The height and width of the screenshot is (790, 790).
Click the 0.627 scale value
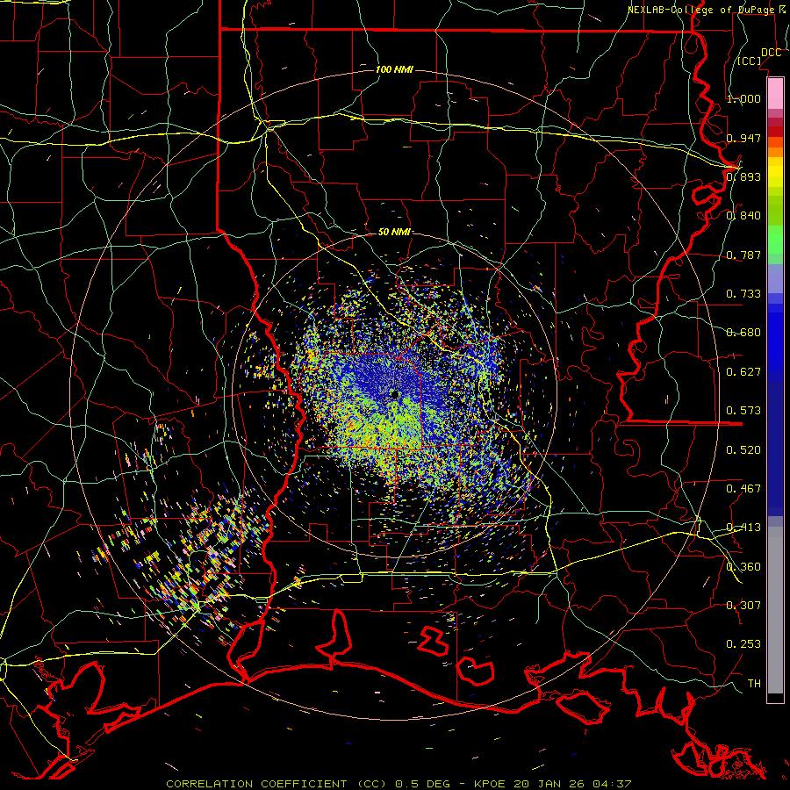point(744,372)
